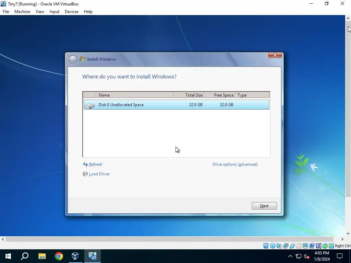
Task: Click the Refresh link
Action: 96,164
